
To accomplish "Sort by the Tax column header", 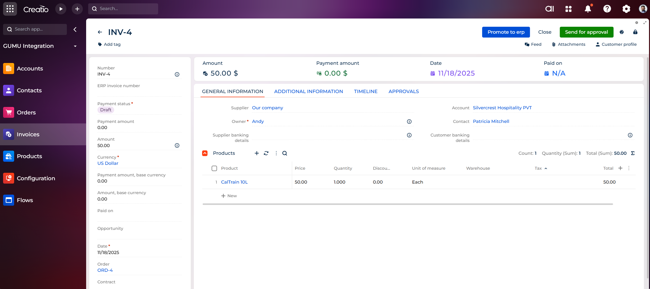I will point(538,168).
